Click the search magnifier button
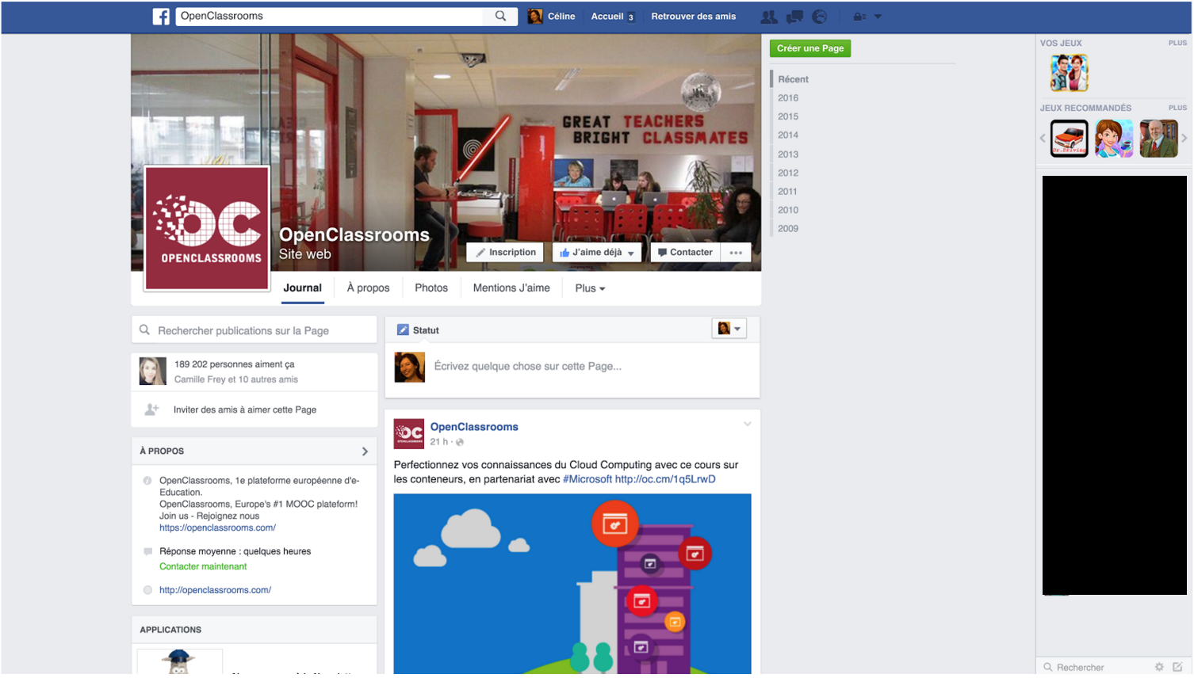This screenshot has height=678, width=1194. (x=500, y=16)
